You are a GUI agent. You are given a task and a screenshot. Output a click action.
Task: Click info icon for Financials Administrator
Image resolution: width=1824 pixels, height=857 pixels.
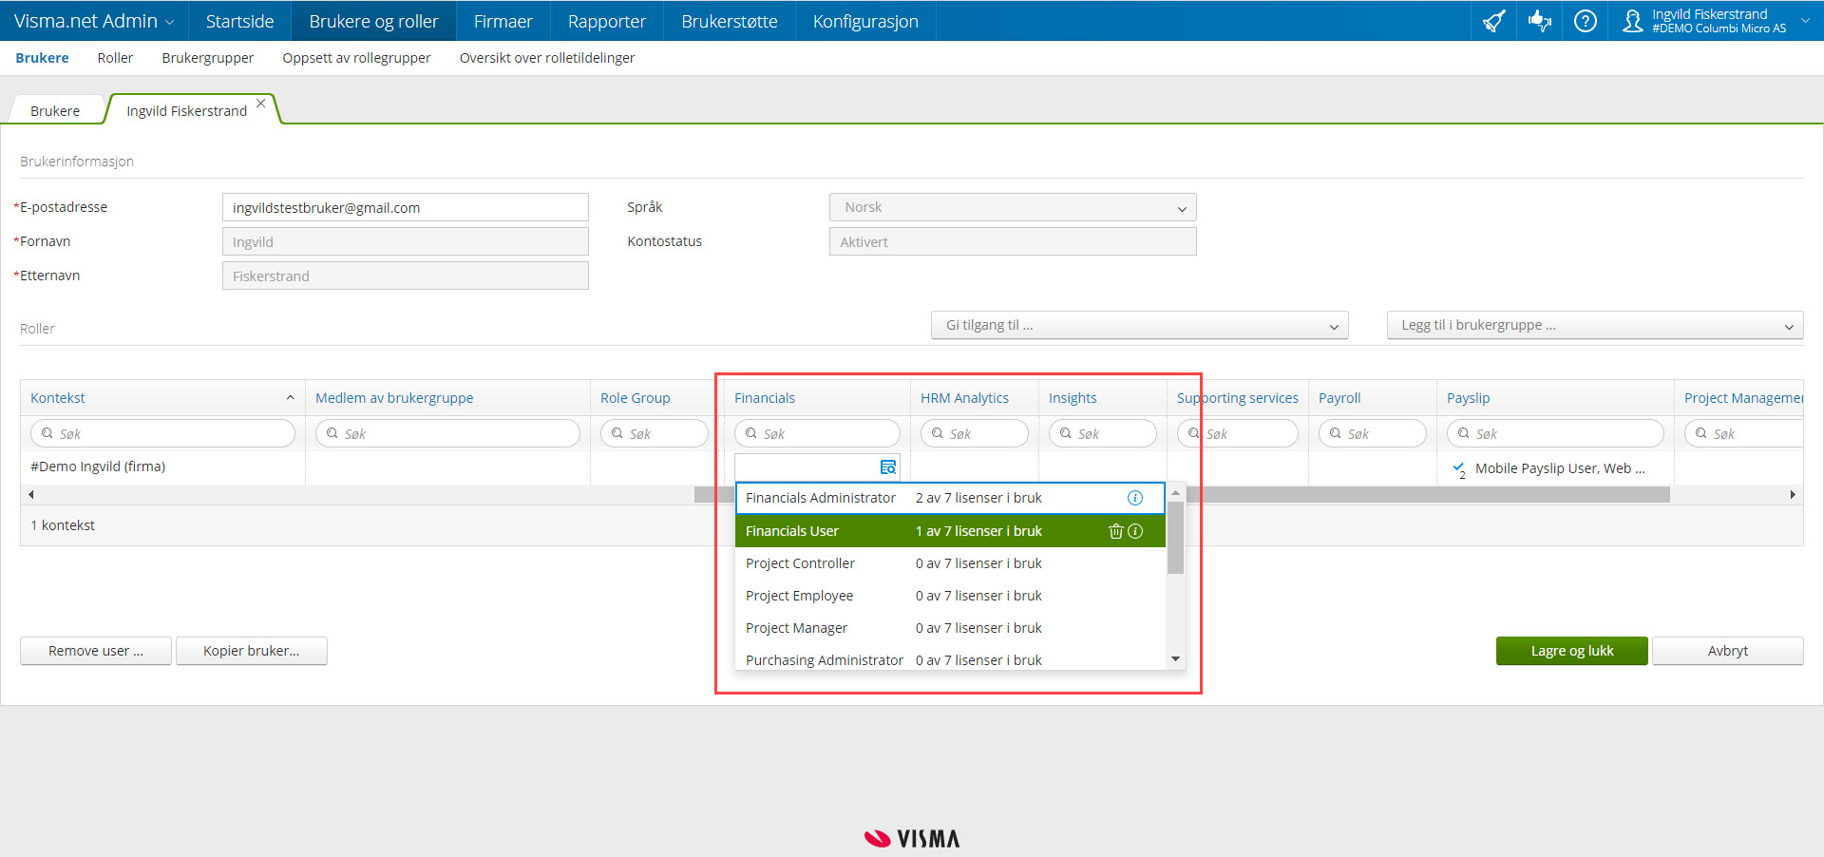(1135, 498)
